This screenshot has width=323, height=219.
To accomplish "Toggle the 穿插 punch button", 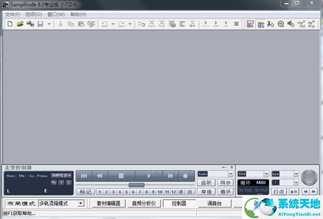I will click(206, 192).
